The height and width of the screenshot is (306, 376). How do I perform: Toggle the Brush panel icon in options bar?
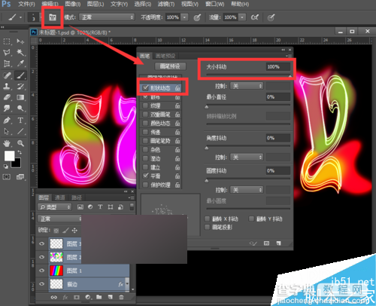pos(53,17)
